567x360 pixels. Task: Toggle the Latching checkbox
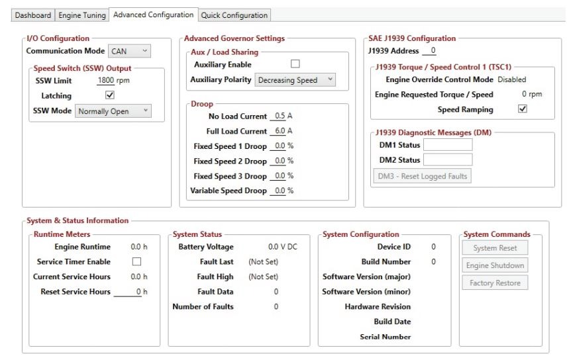pos(110,96)
